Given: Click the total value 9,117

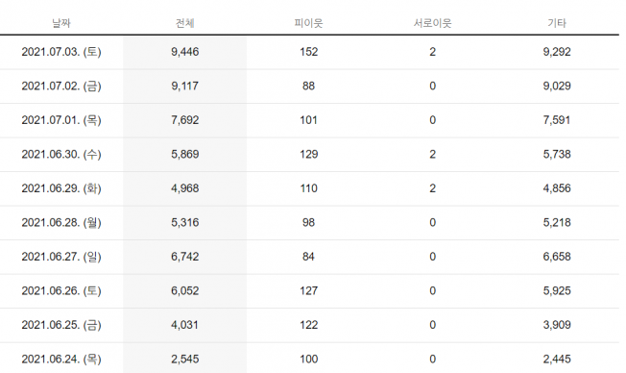Looking at the screenshot, I should 185,86.
